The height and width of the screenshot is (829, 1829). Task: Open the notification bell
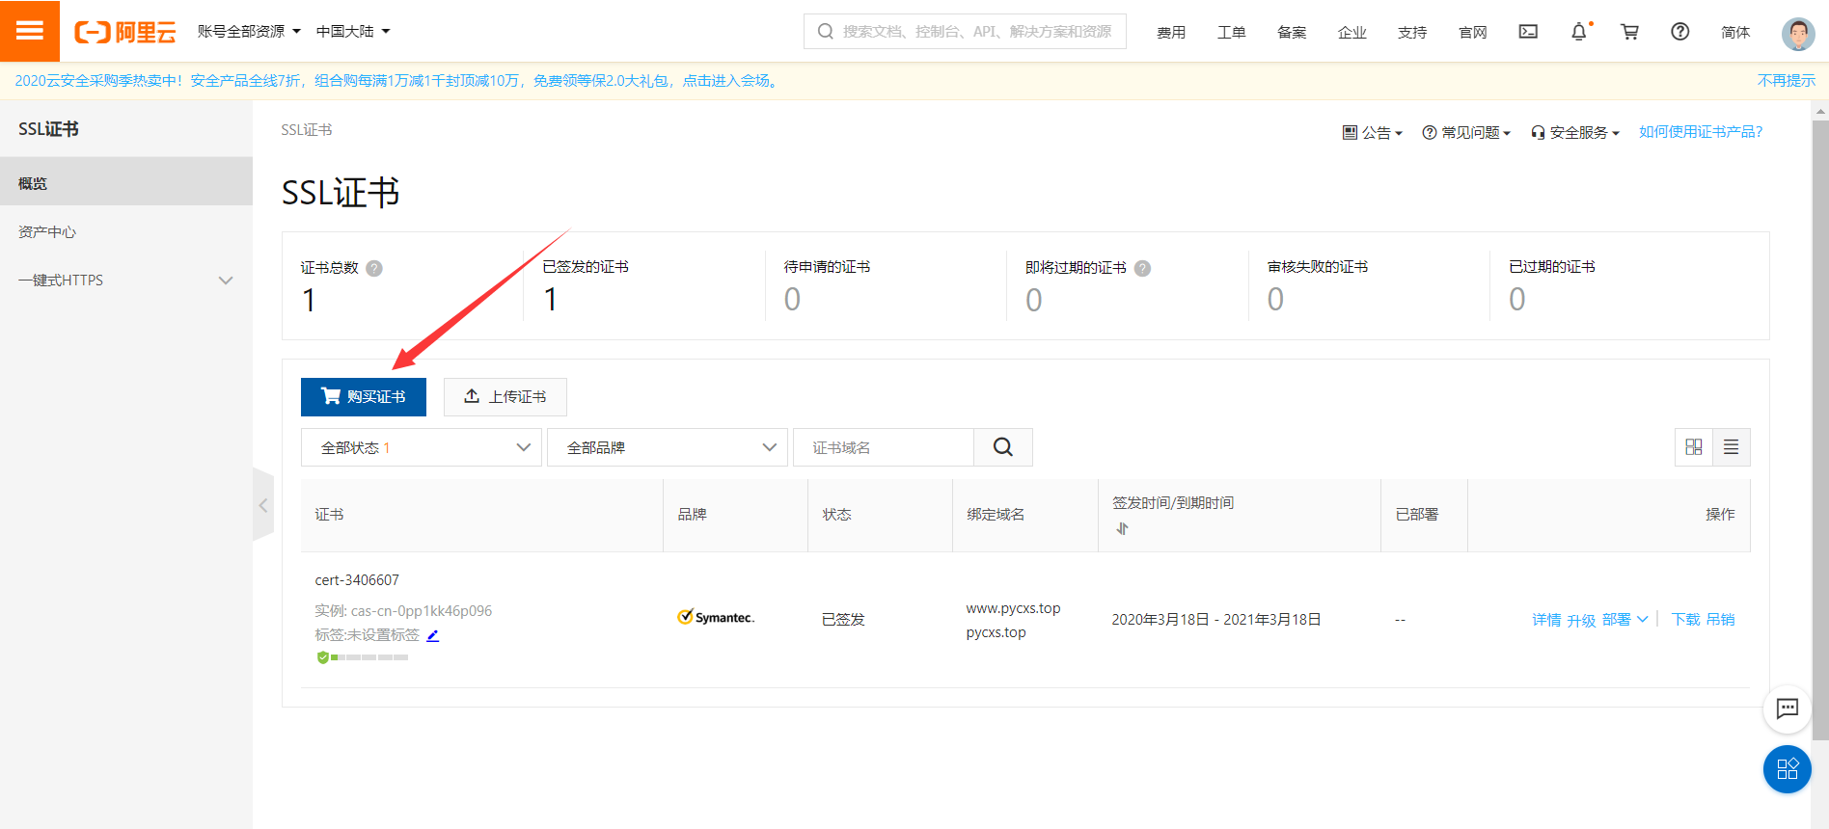pyautogui.click(x=1579, y=32)
